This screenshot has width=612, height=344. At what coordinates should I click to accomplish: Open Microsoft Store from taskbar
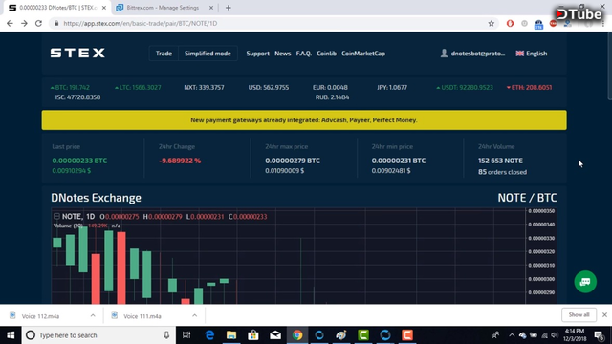point(253,335)
